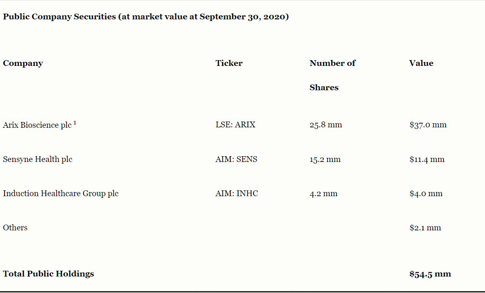The height and width of the screenshot is (293, 485).
Task: Click the 25.8 mm shares value
Action: [326, 124]
